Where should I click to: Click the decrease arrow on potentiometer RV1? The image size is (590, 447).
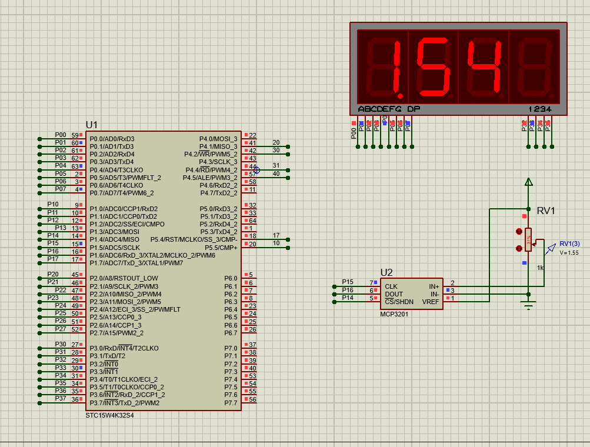tap(519, 248)
